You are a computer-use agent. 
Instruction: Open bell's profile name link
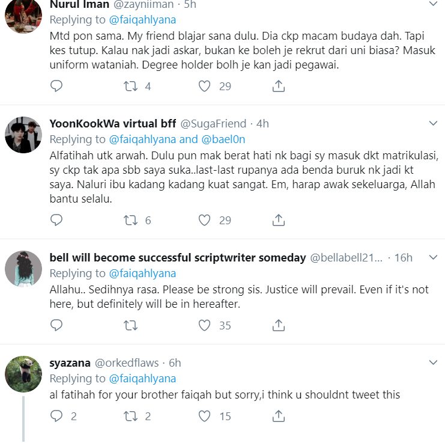tap(177, 258)
